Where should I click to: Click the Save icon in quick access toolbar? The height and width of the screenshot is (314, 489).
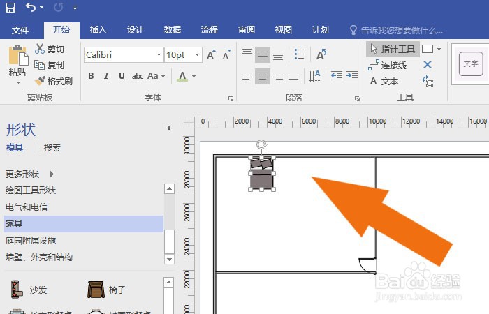10,7
